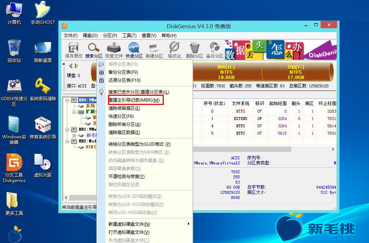The width and height of the screenshot is (369, 243).
Task: Expand the 新毛 partition node under HD1
Action: (x=74, y=135)
